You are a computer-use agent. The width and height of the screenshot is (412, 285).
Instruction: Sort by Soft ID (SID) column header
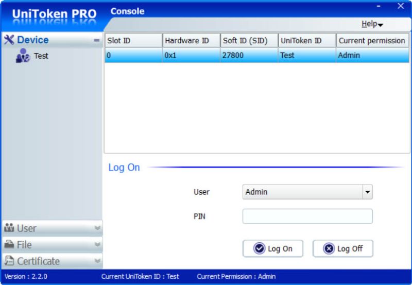click(249, 41)
